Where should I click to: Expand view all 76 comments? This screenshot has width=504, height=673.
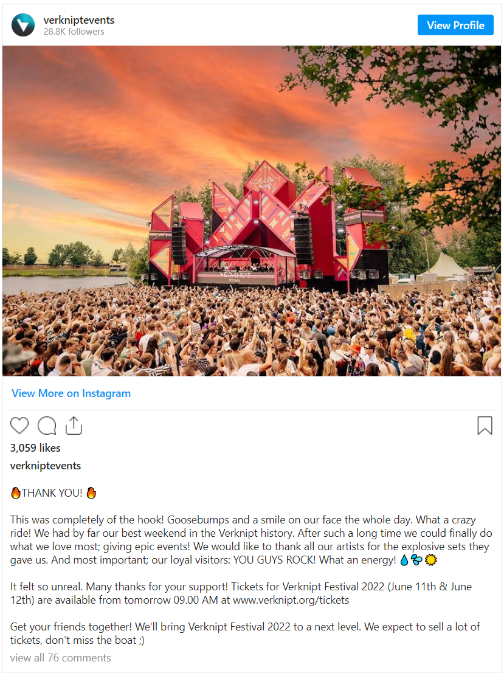pos(60,658)
